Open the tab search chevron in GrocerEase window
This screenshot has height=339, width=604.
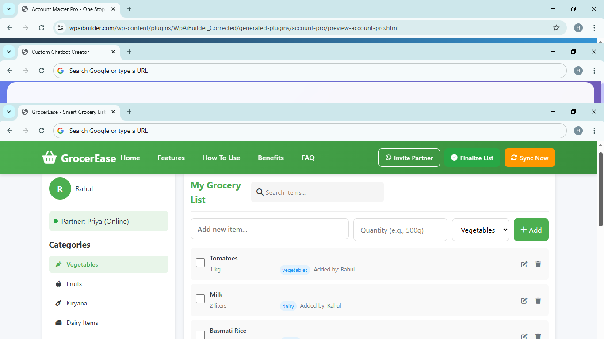tap(9, 112)
